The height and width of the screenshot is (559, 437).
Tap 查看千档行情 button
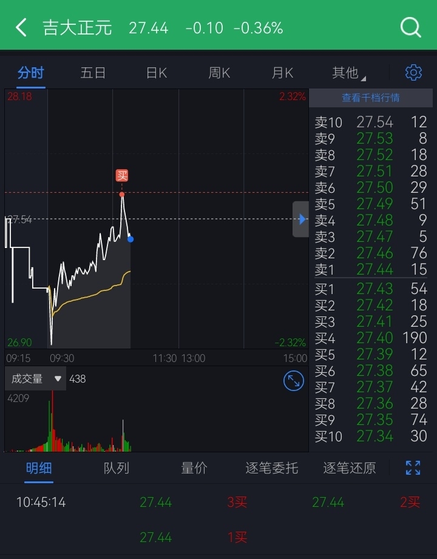(x=371, y=98)
